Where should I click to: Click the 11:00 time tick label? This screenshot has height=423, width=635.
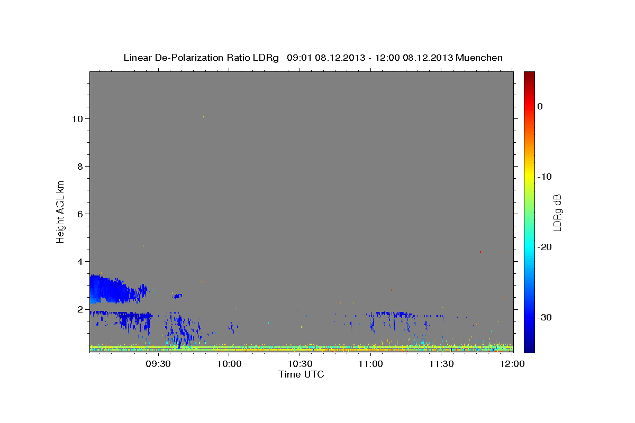[370, 364]
